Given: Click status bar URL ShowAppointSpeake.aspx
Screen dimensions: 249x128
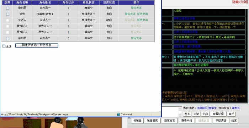Looking at the screenshot, I should pos(34,114).
